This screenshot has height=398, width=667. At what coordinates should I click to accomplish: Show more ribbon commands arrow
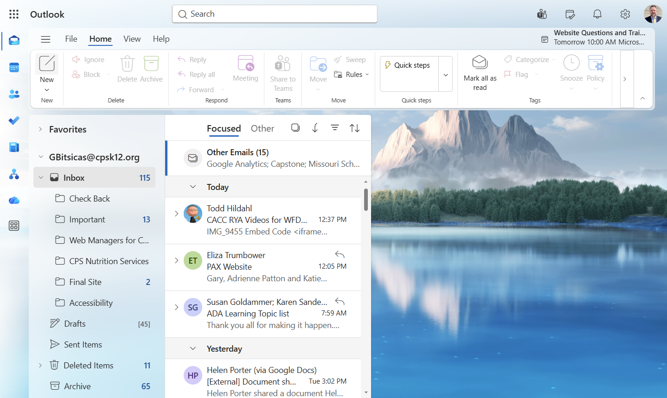(625, 79)
